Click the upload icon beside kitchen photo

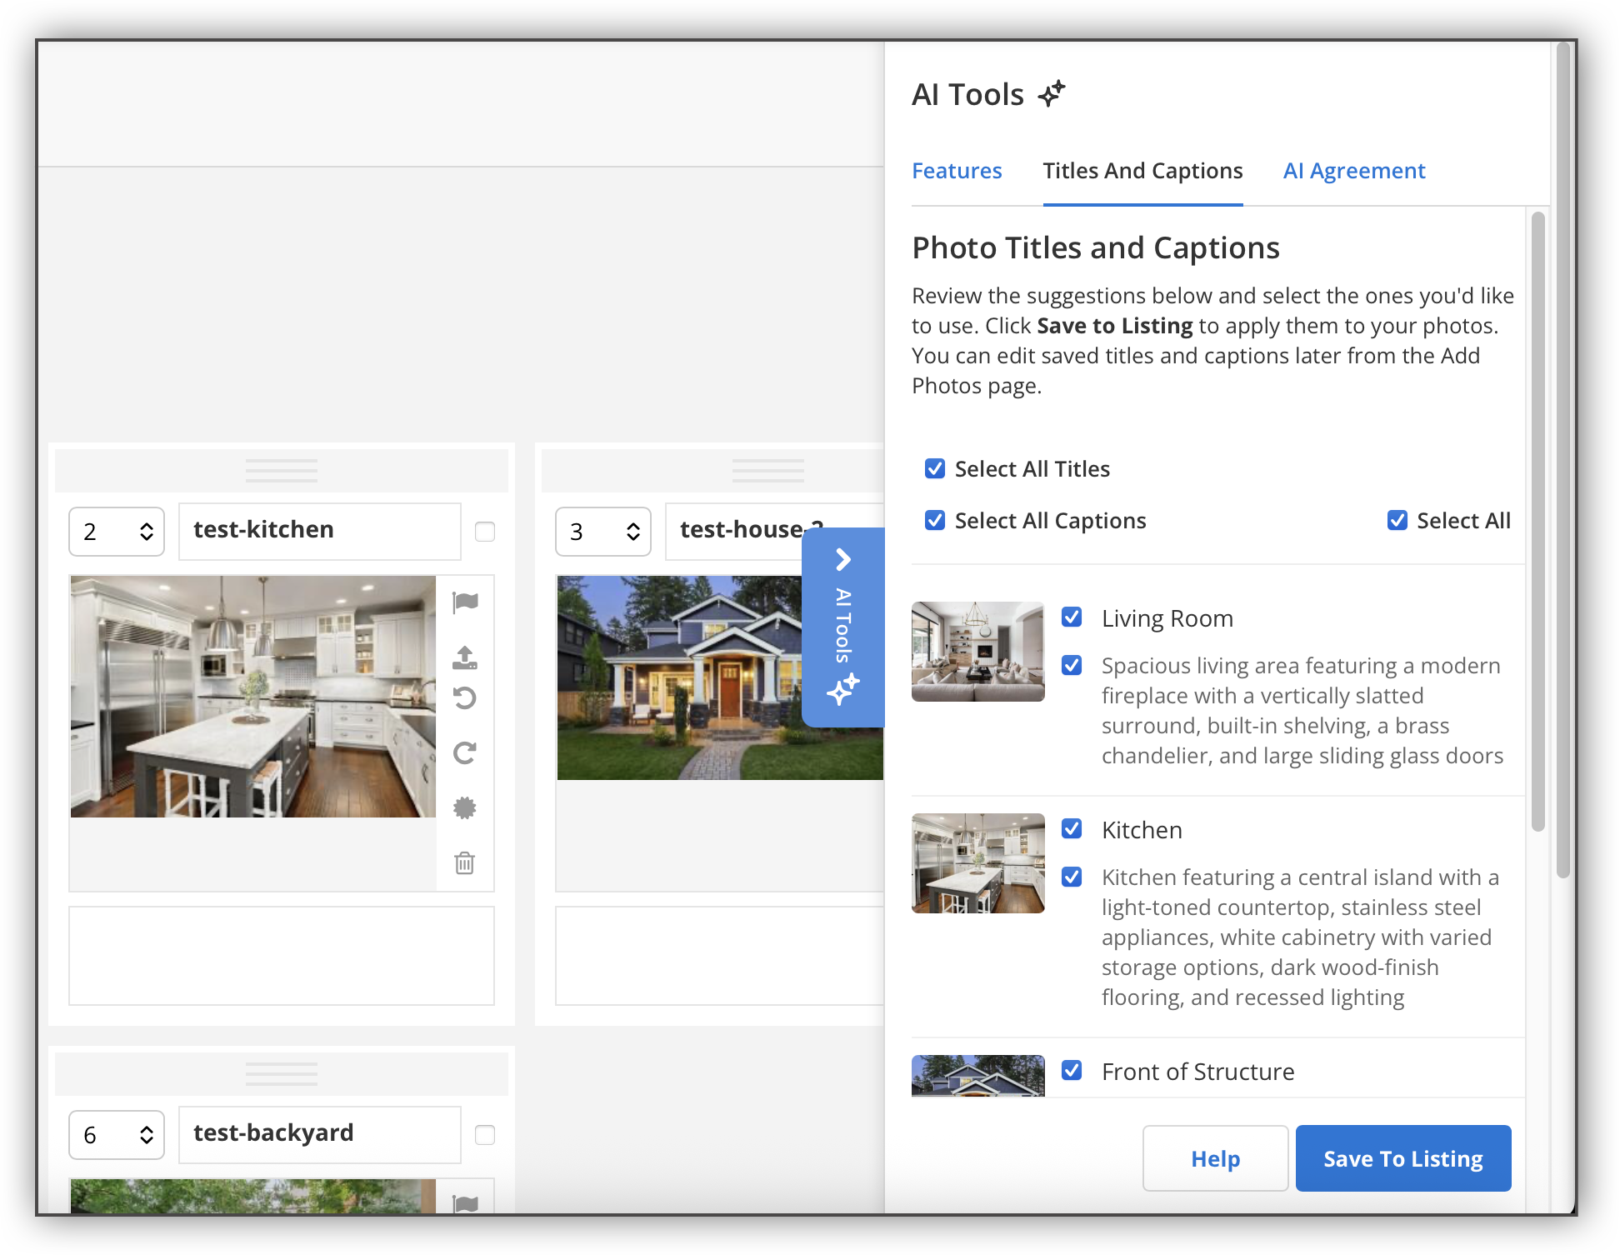(x=465, y=657)
